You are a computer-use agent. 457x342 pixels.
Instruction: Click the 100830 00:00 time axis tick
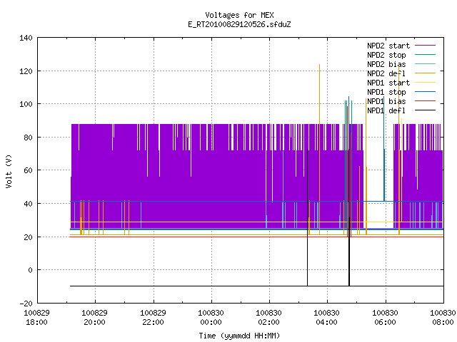click(x=211, y=318)
